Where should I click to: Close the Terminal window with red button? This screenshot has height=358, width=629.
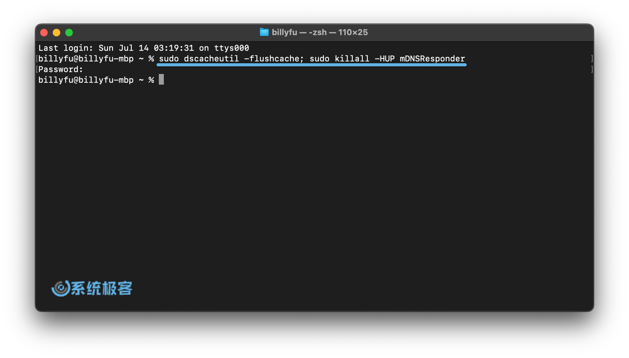44,33
